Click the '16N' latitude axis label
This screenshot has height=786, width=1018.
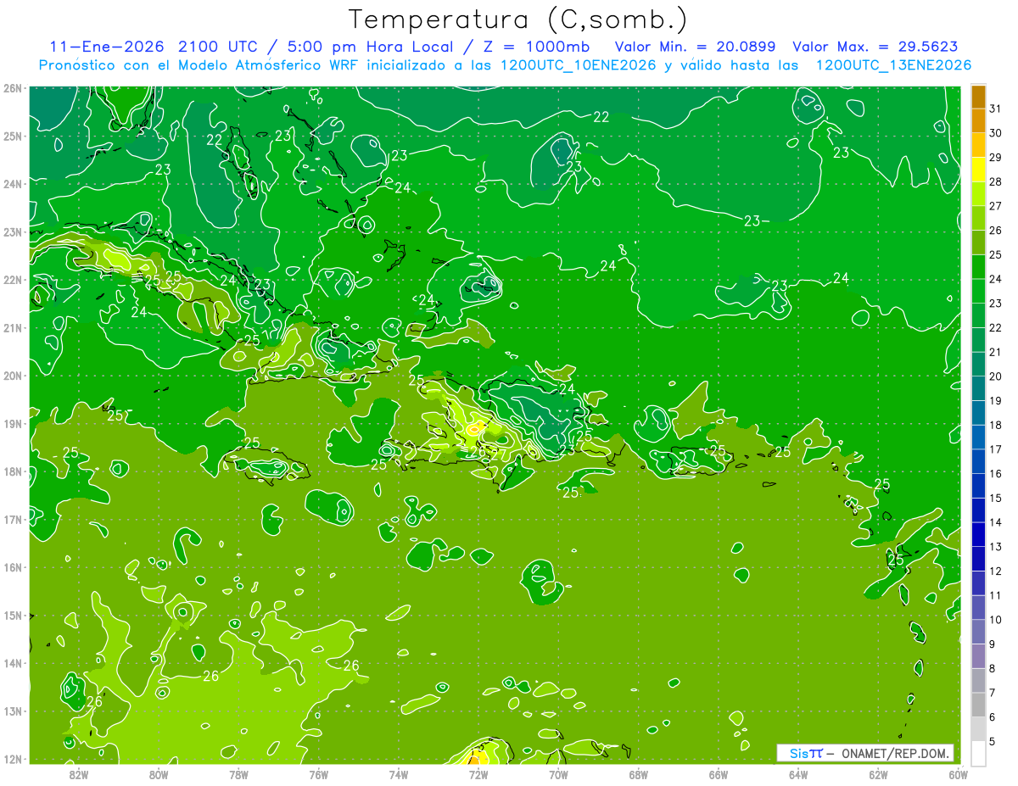(13, 567)
